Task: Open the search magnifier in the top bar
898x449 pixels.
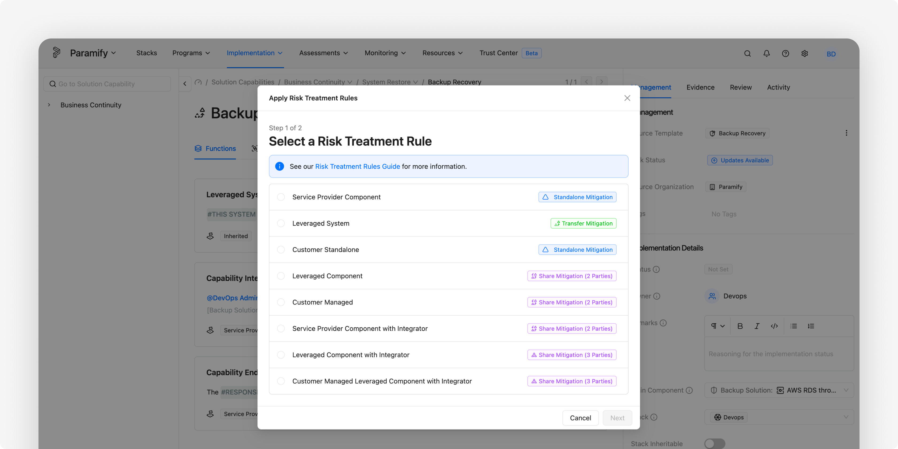Action: coord(747,53)
